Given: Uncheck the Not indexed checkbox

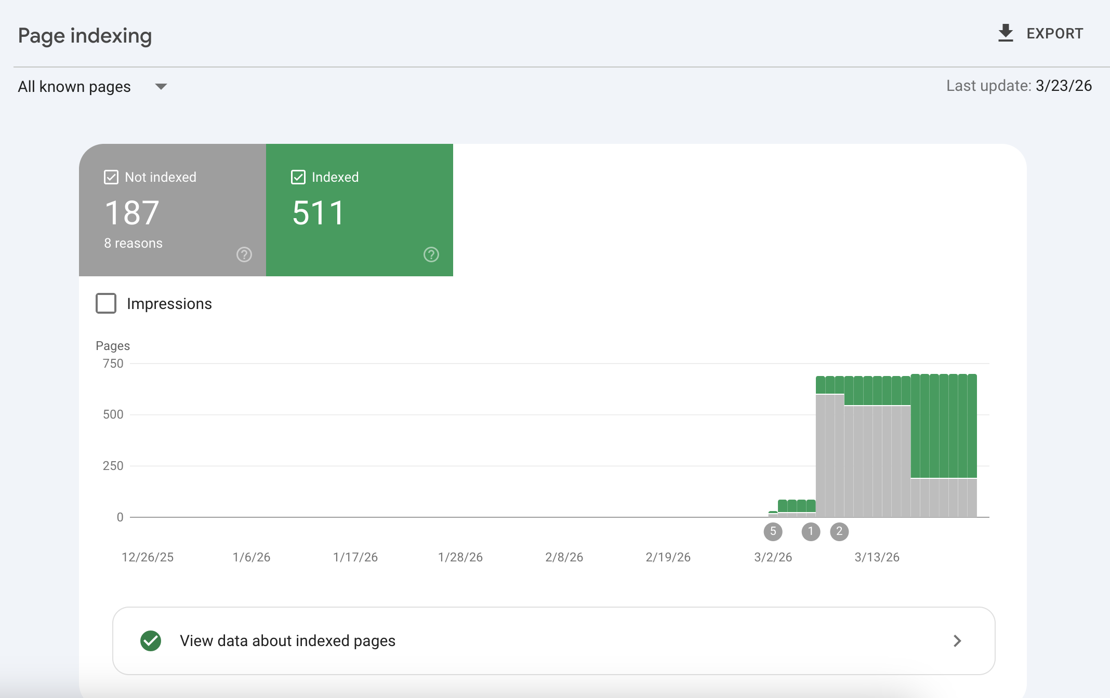Looking at the screenshot, I should 111,177.
